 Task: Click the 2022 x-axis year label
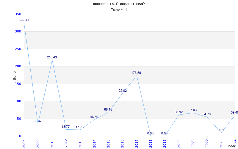(x=207, y=144)
